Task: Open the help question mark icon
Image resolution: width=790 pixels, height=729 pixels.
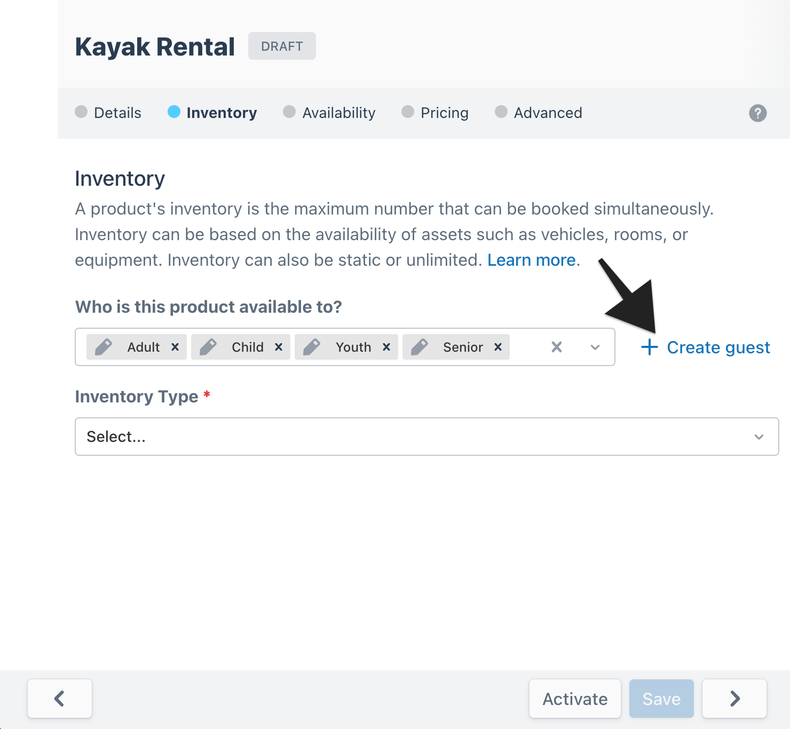Action: (758, 113)
